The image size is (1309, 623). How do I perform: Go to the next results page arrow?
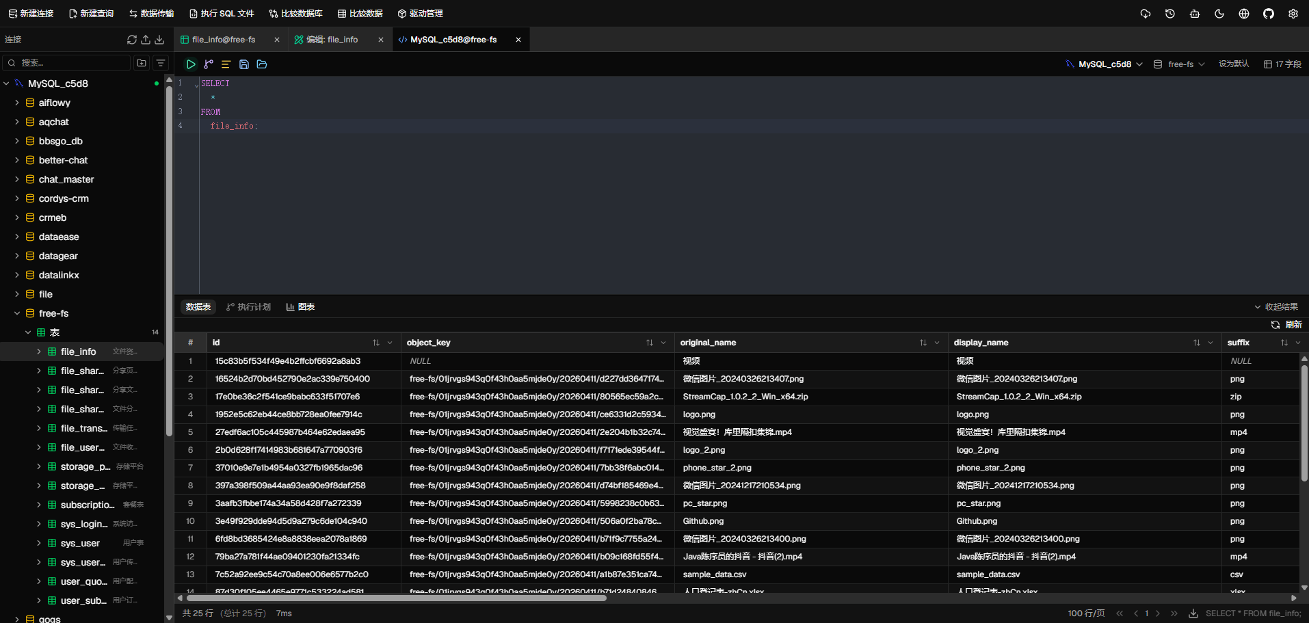pos(1158,613)
